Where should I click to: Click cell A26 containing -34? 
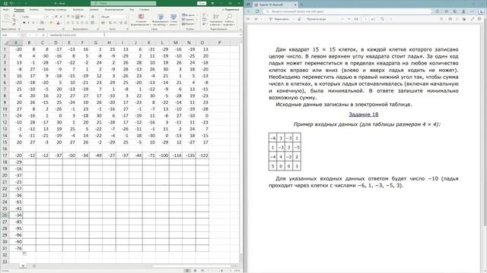point(15,215)
